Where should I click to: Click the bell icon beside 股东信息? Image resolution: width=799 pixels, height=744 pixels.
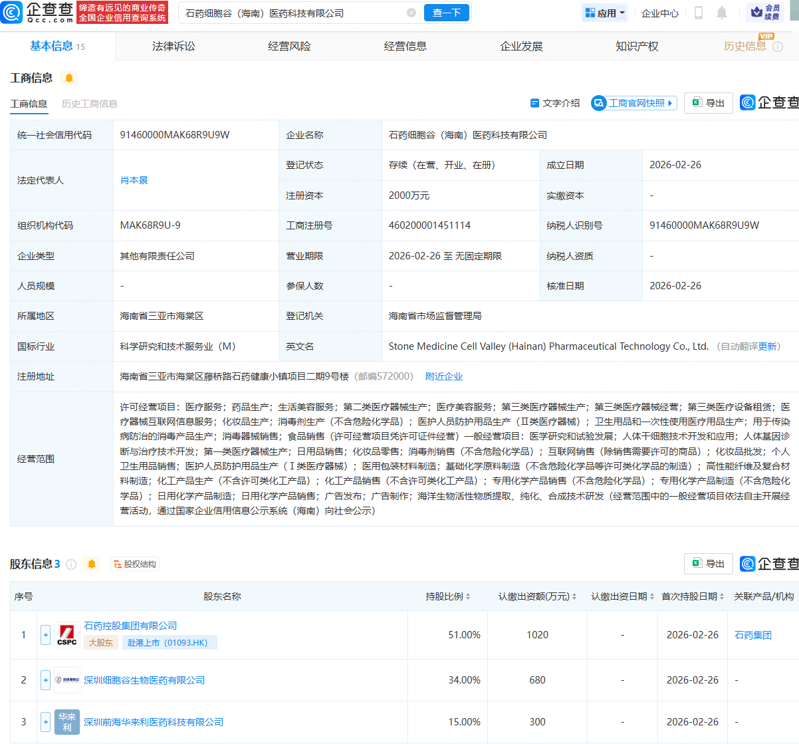(x=91, y=563)
